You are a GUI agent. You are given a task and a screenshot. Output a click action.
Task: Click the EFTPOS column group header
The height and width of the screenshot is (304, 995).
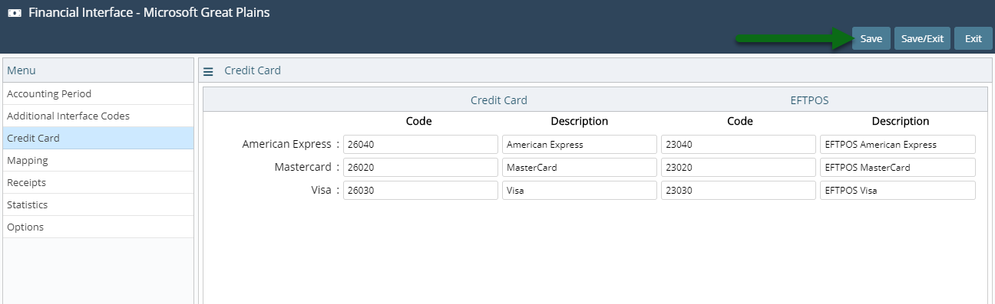809,100
